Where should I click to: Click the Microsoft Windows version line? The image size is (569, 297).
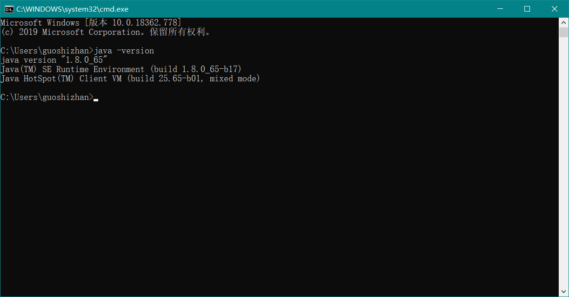(91, 23)
